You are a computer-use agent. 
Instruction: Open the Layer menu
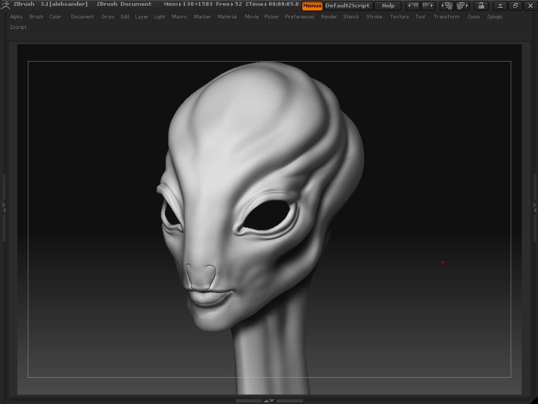(x=142, y=16)
